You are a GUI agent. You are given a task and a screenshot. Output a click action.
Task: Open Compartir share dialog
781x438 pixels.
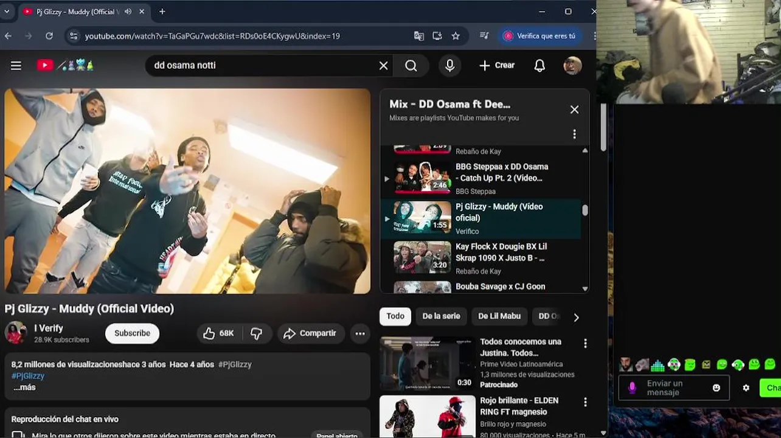point(310,333)
